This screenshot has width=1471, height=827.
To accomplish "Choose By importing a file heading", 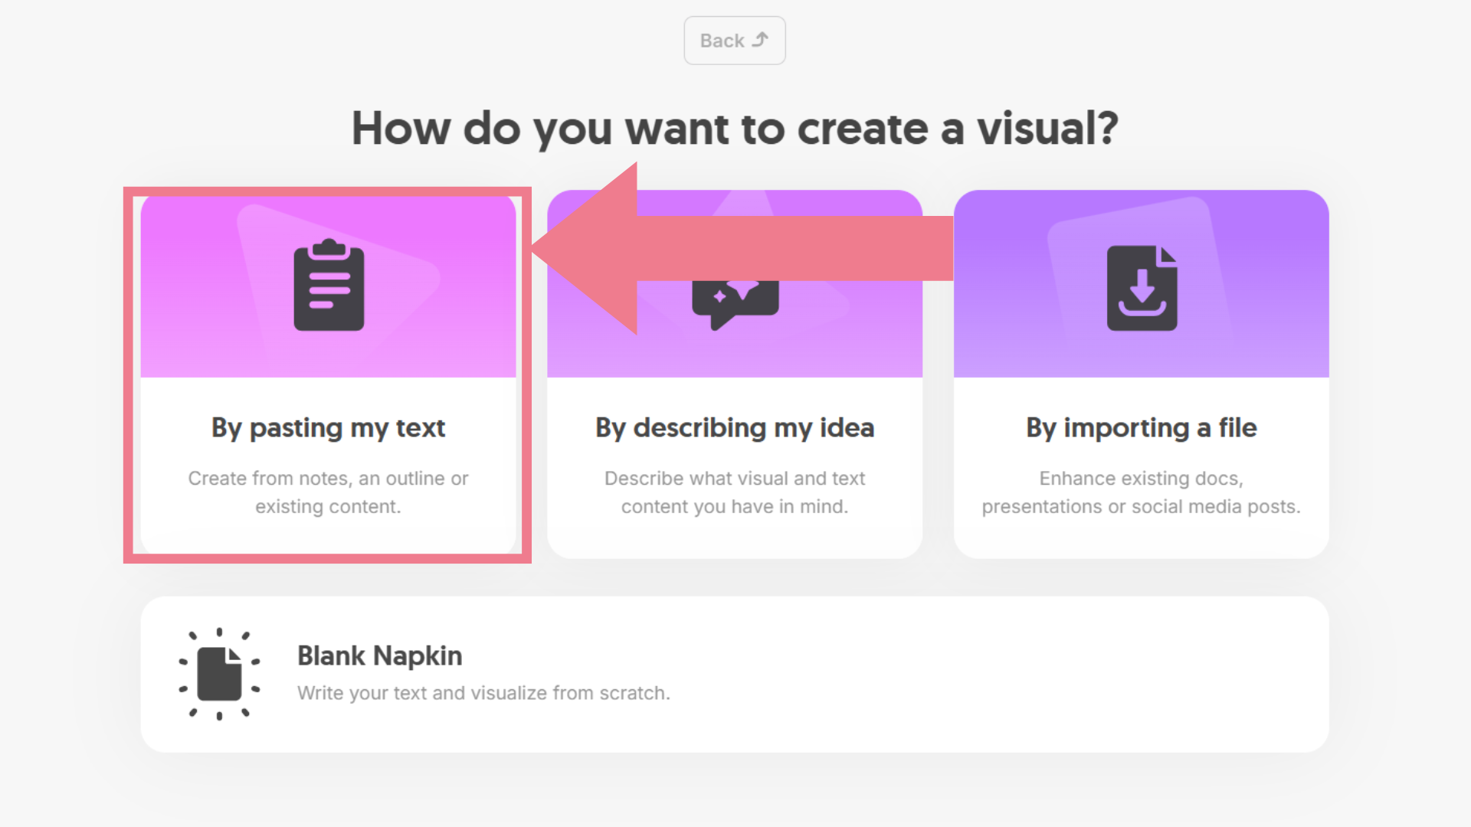I will coord(1142,428).
